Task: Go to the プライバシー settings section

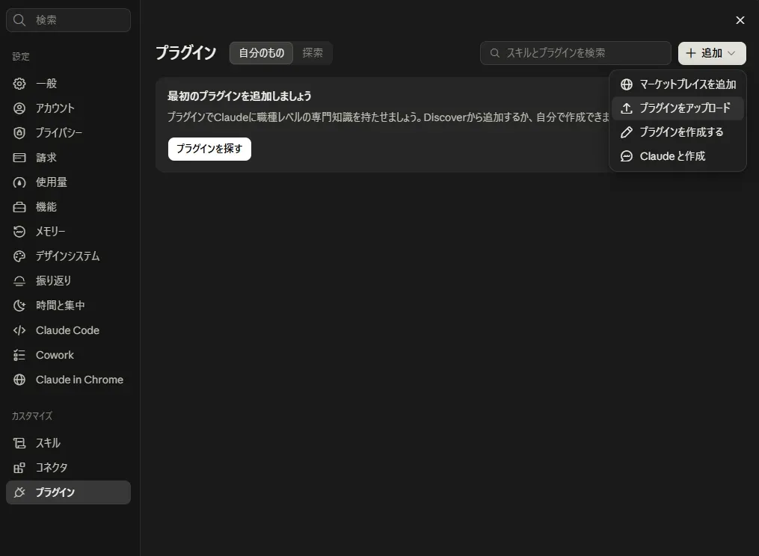Action: [68, 133]
